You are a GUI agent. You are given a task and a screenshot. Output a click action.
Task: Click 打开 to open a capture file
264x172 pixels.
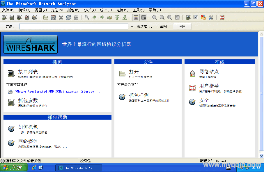coord(134,72)
